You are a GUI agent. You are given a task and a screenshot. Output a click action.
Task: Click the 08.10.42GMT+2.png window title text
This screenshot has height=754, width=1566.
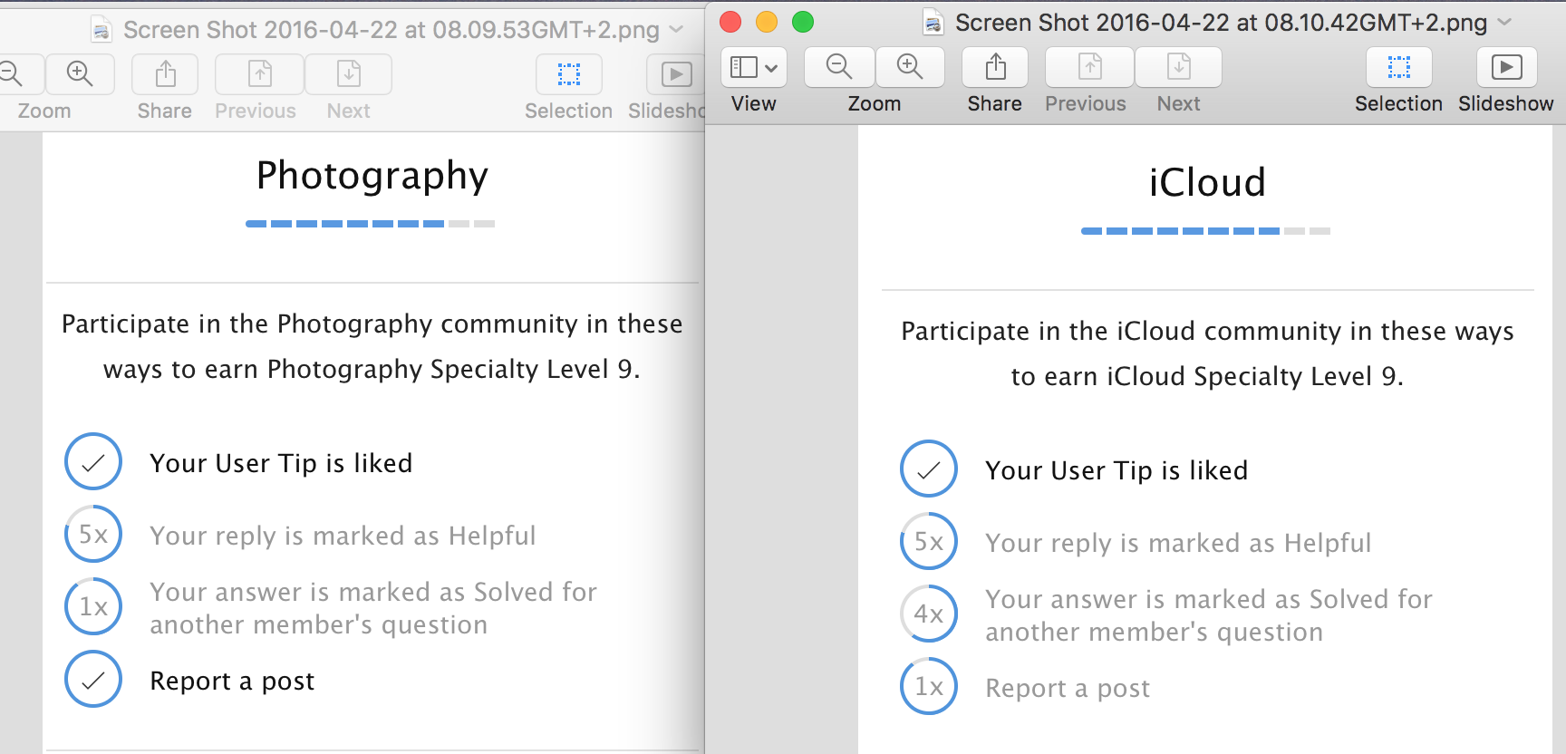click(1221, 22)
